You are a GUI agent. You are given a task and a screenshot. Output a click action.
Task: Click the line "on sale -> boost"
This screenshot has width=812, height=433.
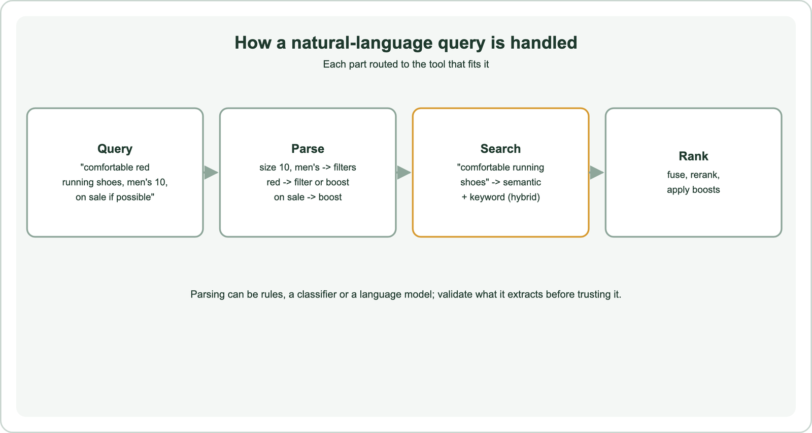click(x=308, y=197)
